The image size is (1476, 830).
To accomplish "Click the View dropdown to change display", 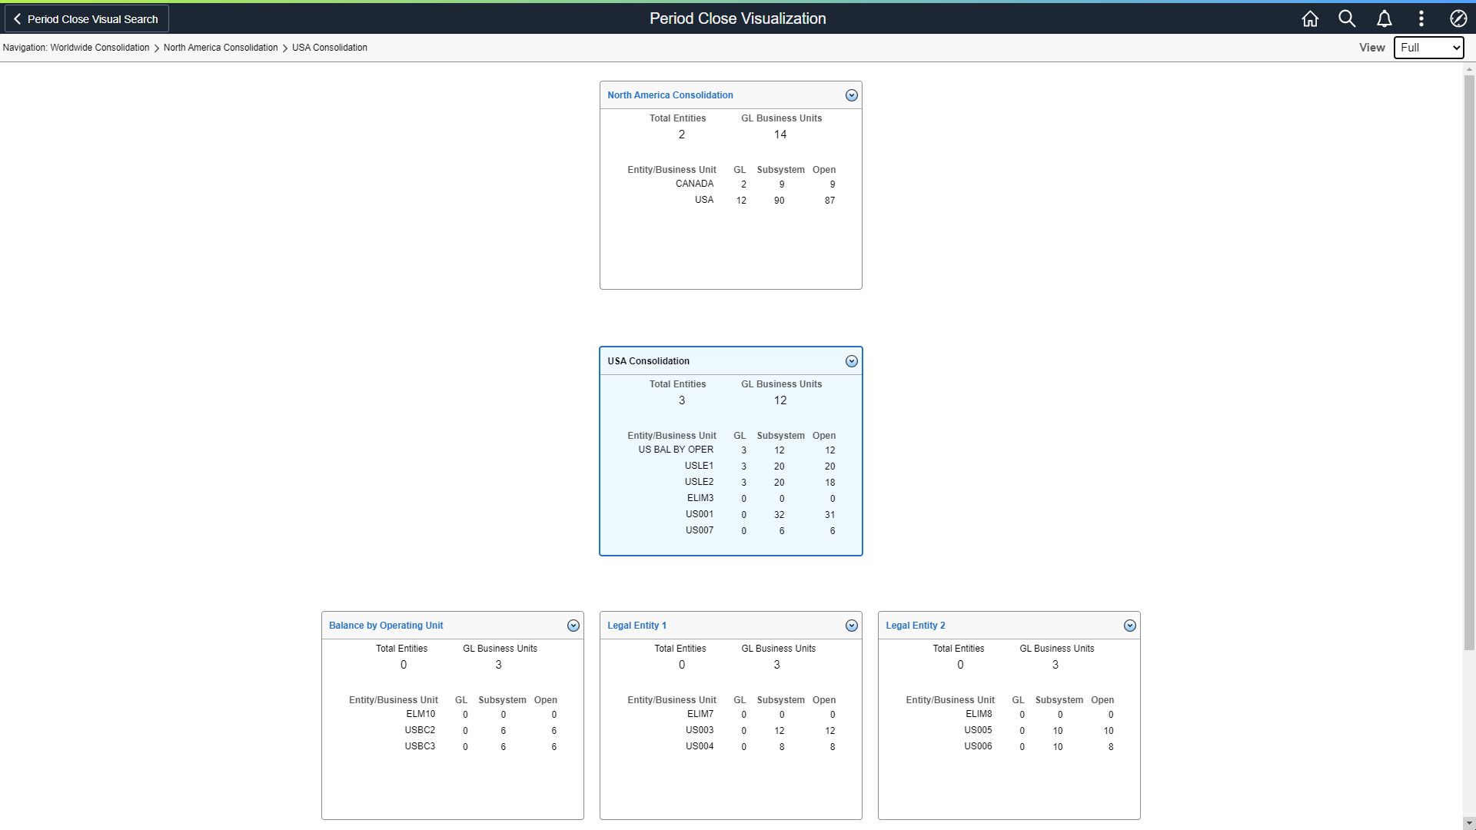I will coord(1428,48).
